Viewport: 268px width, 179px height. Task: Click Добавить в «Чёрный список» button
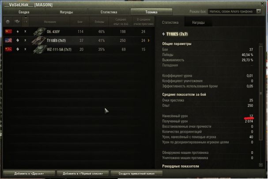(x=83, y=173)
